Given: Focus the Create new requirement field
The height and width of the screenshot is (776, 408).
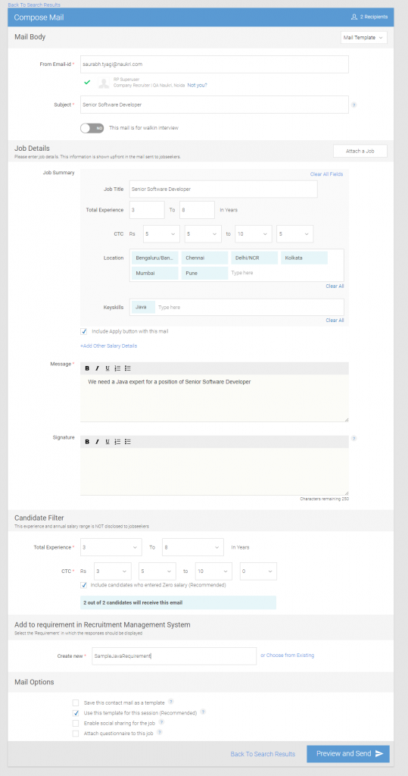Looking at the screenshot, I should point(174,656).
